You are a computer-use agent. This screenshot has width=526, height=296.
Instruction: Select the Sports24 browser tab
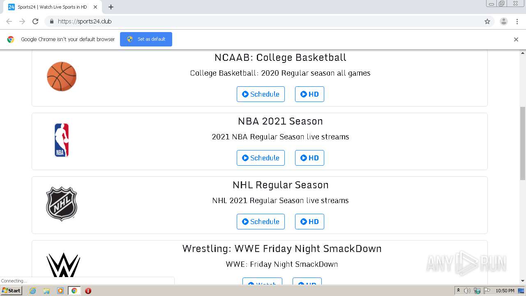[53, 7]
